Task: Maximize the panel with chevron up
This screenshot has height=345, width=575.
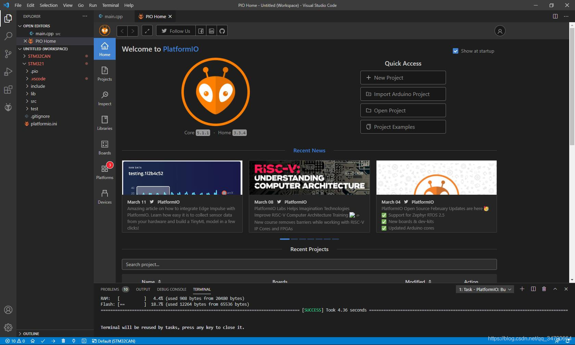Action: click(555, 289)
